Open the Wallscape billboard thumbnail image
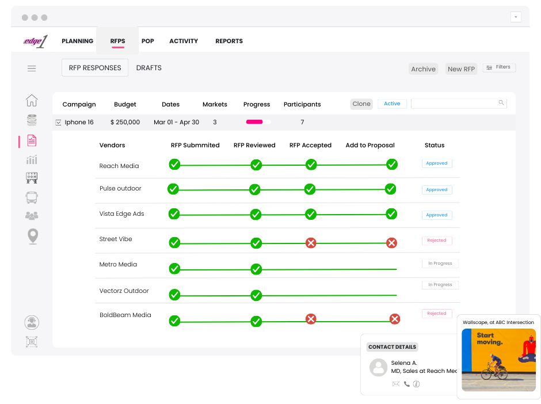Viewport: 541px width, 404px height. point(498,360)
